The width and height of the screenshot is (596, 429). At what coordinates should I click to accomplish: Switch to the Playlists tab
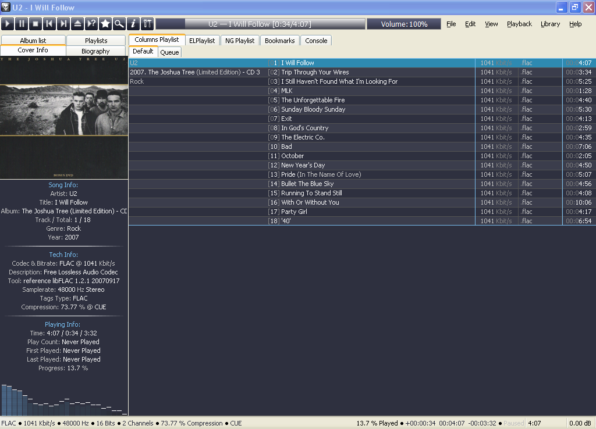[96, 40]
